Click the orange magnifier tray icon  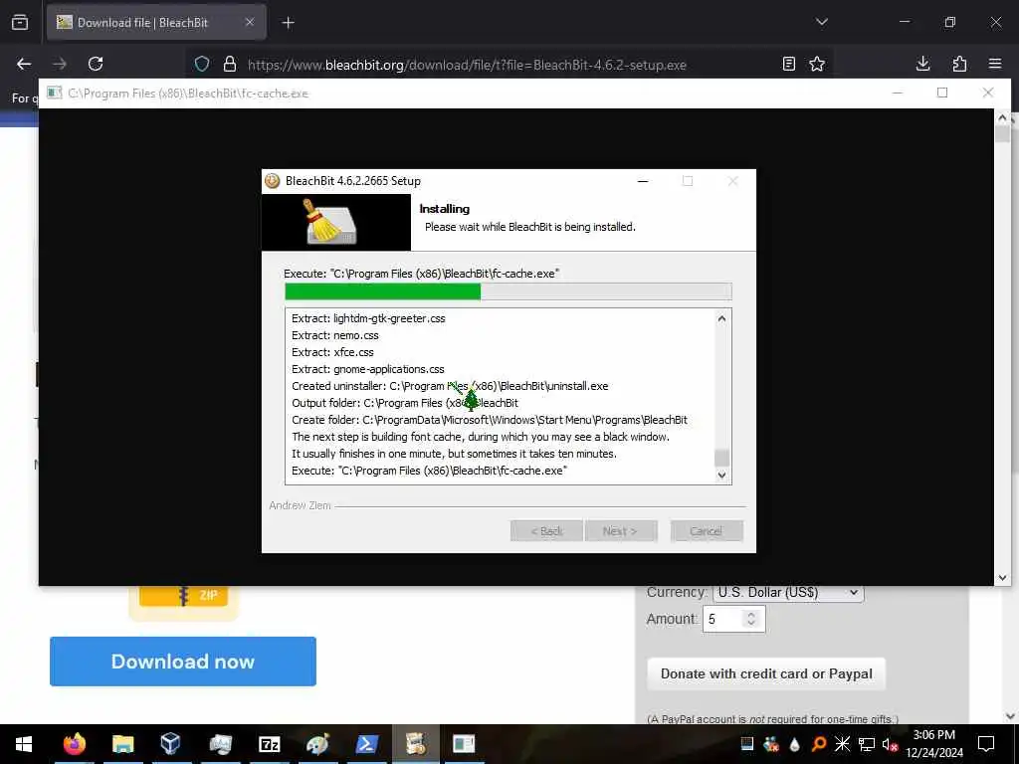tap(819, 744)
